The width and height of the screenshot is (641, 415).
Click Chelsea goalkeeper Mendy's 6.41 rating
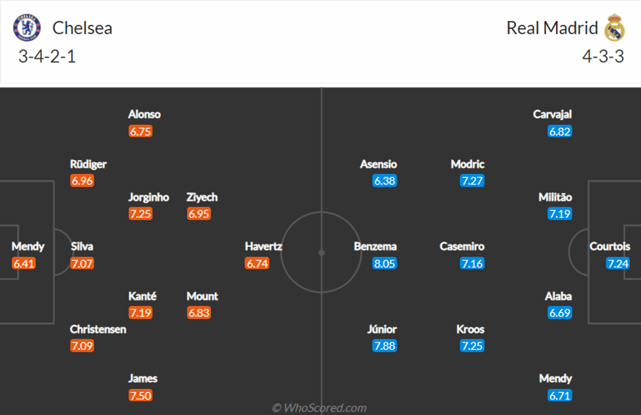(x=24, y=263)
